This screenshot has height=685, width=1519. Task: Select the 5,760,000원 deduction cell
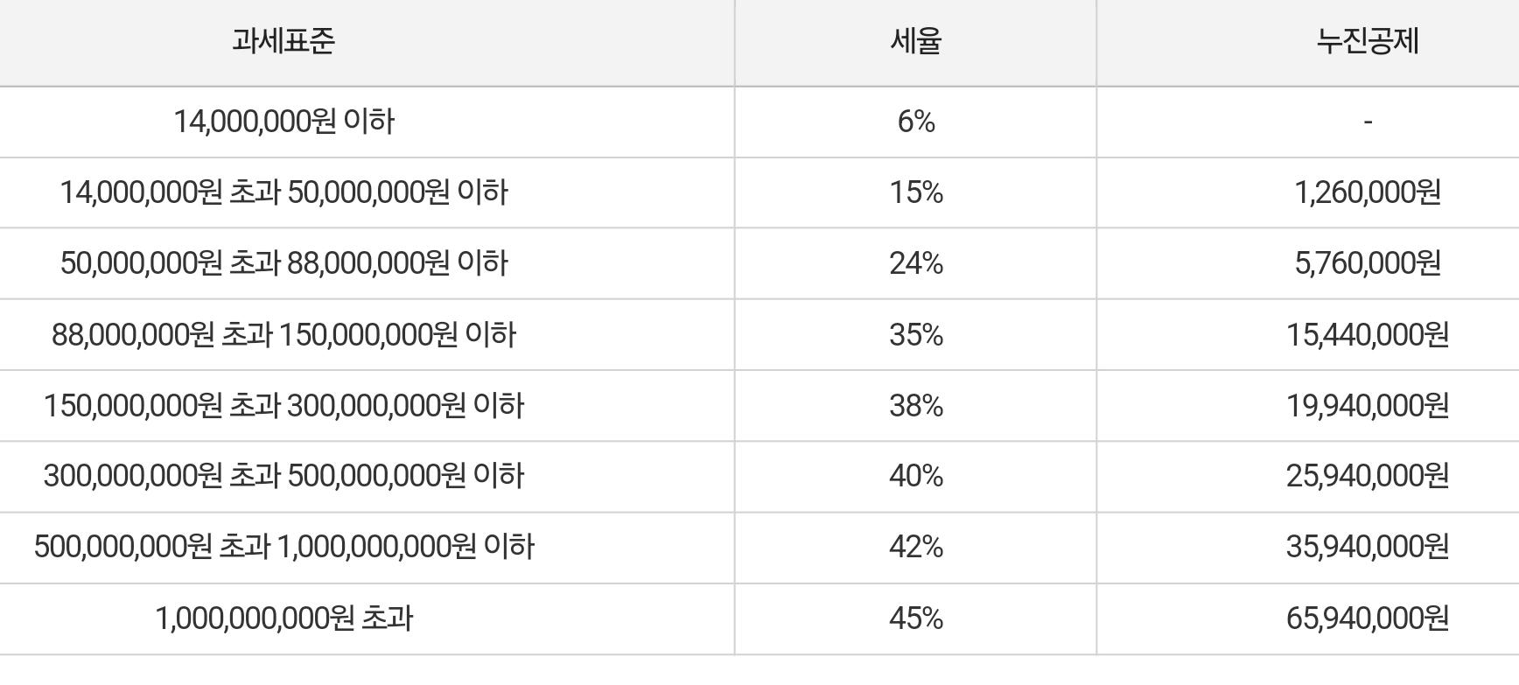click(x=1367, y=263)
